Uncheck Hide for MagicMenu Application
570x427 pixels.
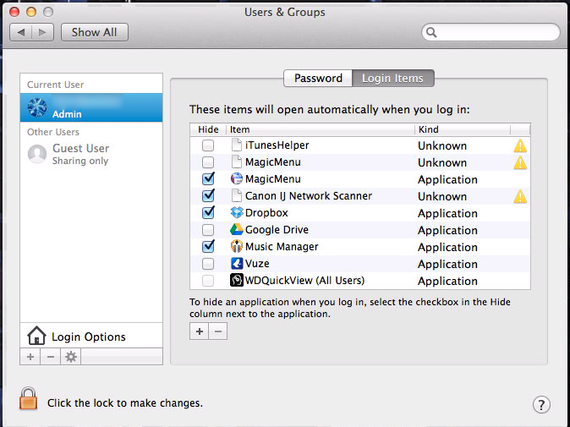(x=208, y=178)
